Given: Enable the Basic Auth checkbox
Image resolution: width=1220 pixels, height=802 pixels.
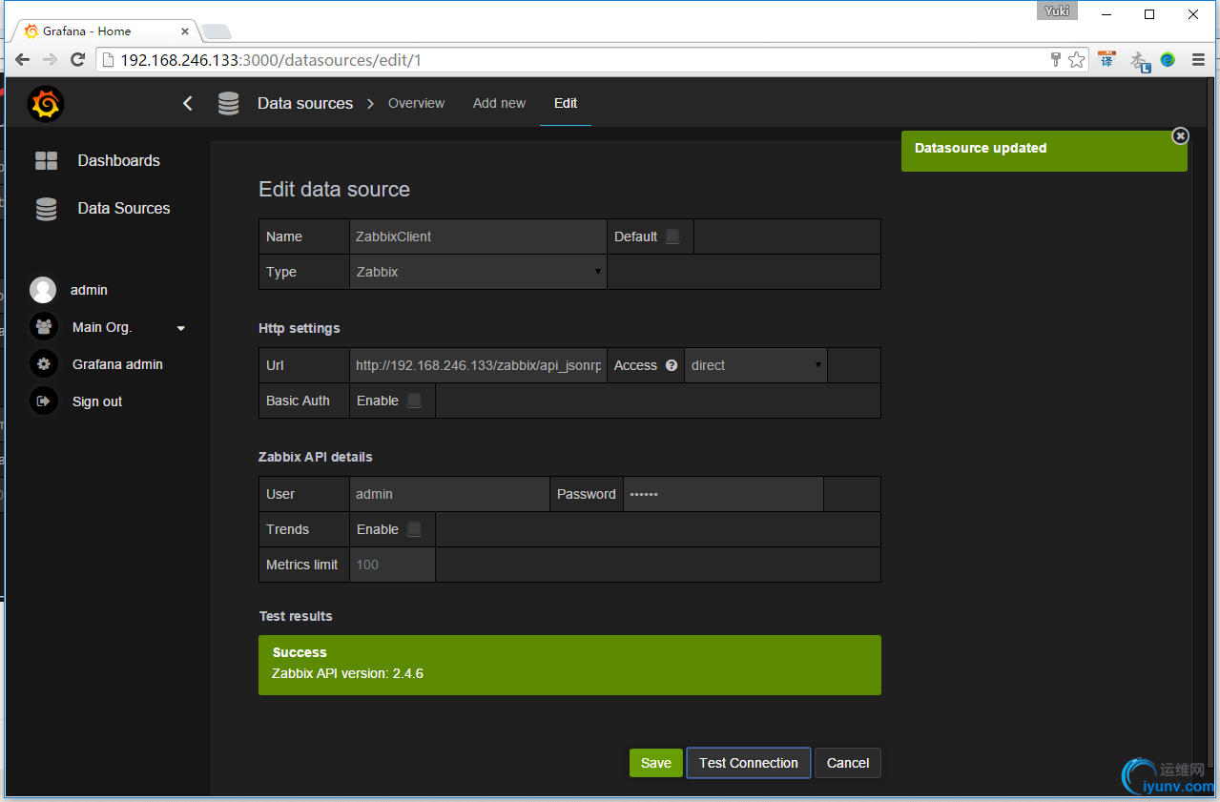Looking at the screenshot, I should (x=414, y=401).
